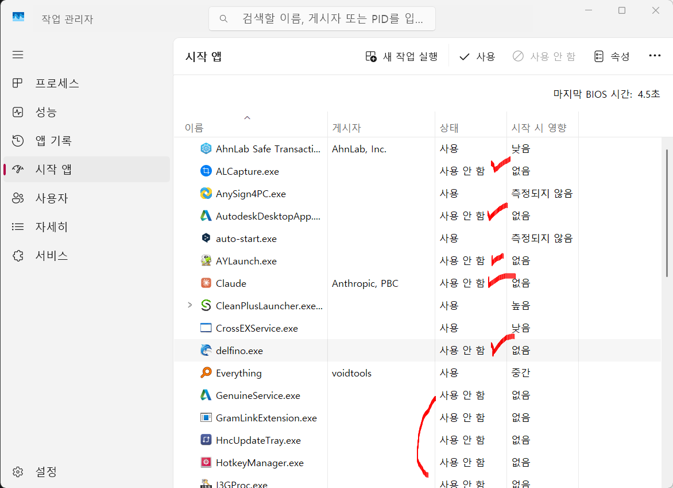The height and width of the screenshot is (488, 673).
Task: Click the 새 작업 실행 button
Action: pos(401,56)
